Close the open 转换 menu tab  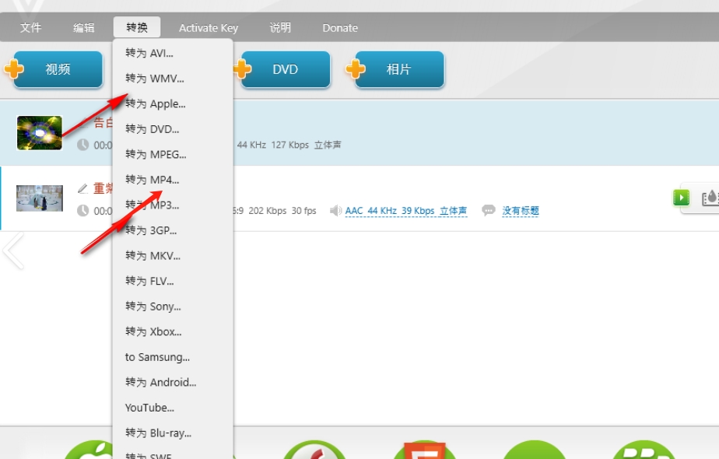(x=137, y=27)
